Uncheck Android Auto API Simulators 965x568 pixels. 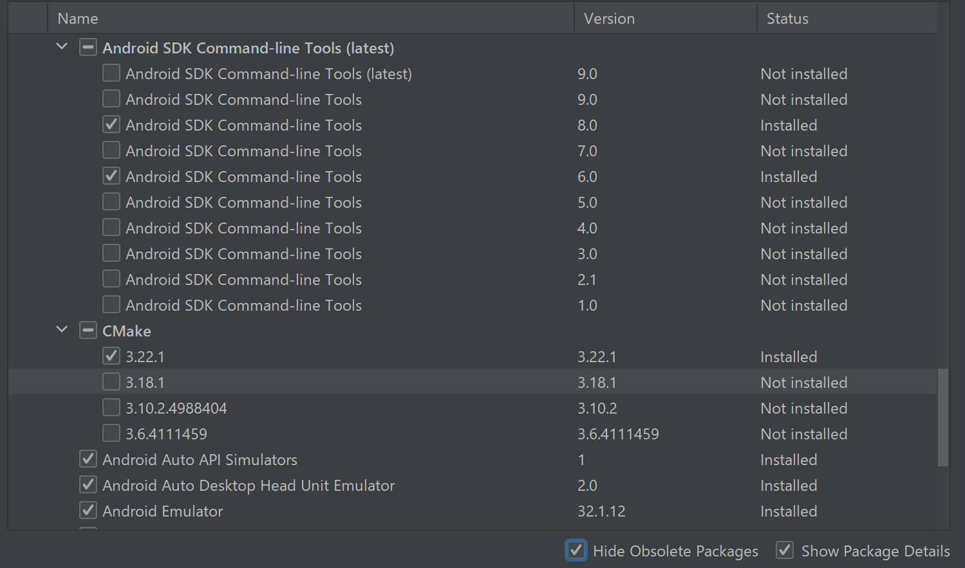[88, 459]
